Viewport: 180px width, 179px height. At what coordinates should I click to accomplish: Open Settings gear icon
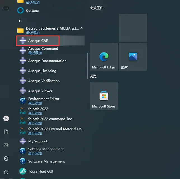tap(6, 159)
